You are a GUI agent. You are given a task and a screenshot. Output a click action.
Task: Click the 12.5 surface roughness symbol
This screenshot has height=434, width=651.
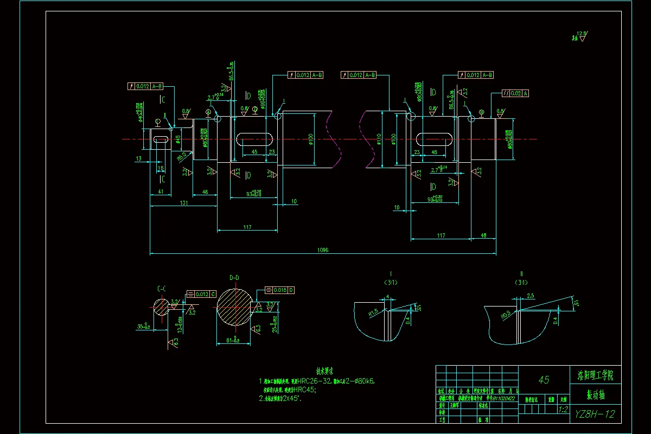(582, 35)
